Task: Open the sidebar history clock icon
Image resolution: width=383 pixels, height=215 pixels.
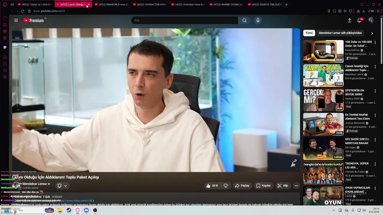Action: coord(5,64)
